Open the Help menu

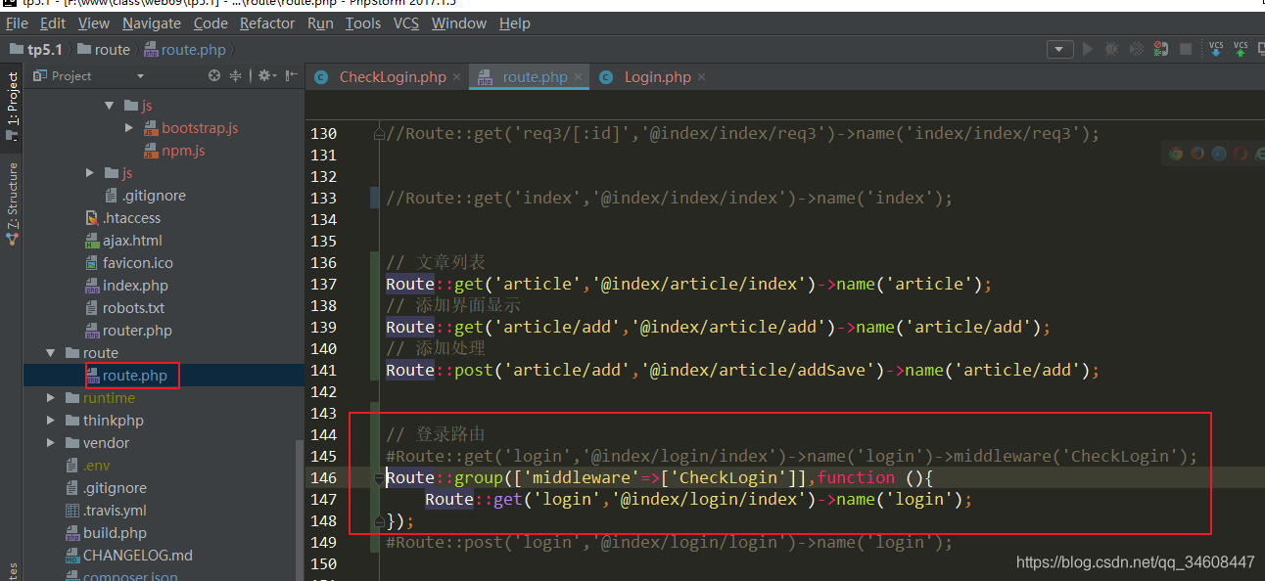[514, 22]
